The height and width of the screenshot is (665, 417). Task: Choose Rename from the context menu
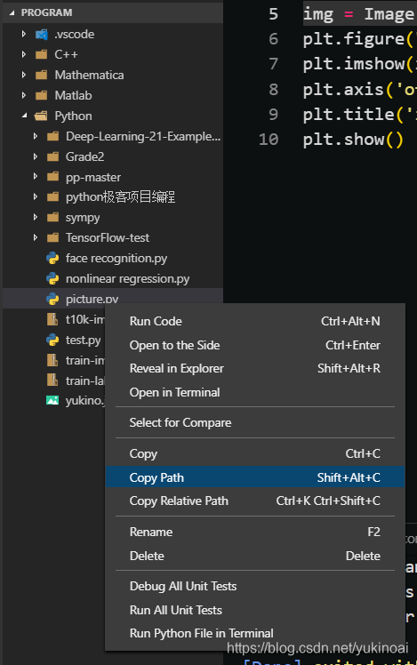(x=255, y=533)
